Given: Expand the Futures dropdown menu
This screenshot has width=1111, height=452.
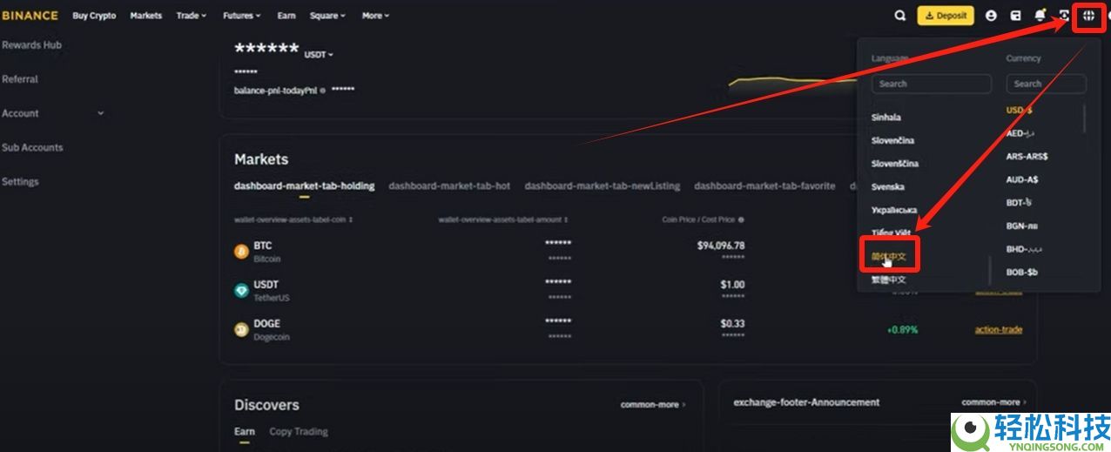Looking at the screenshot, I should (x=241, y=16).
